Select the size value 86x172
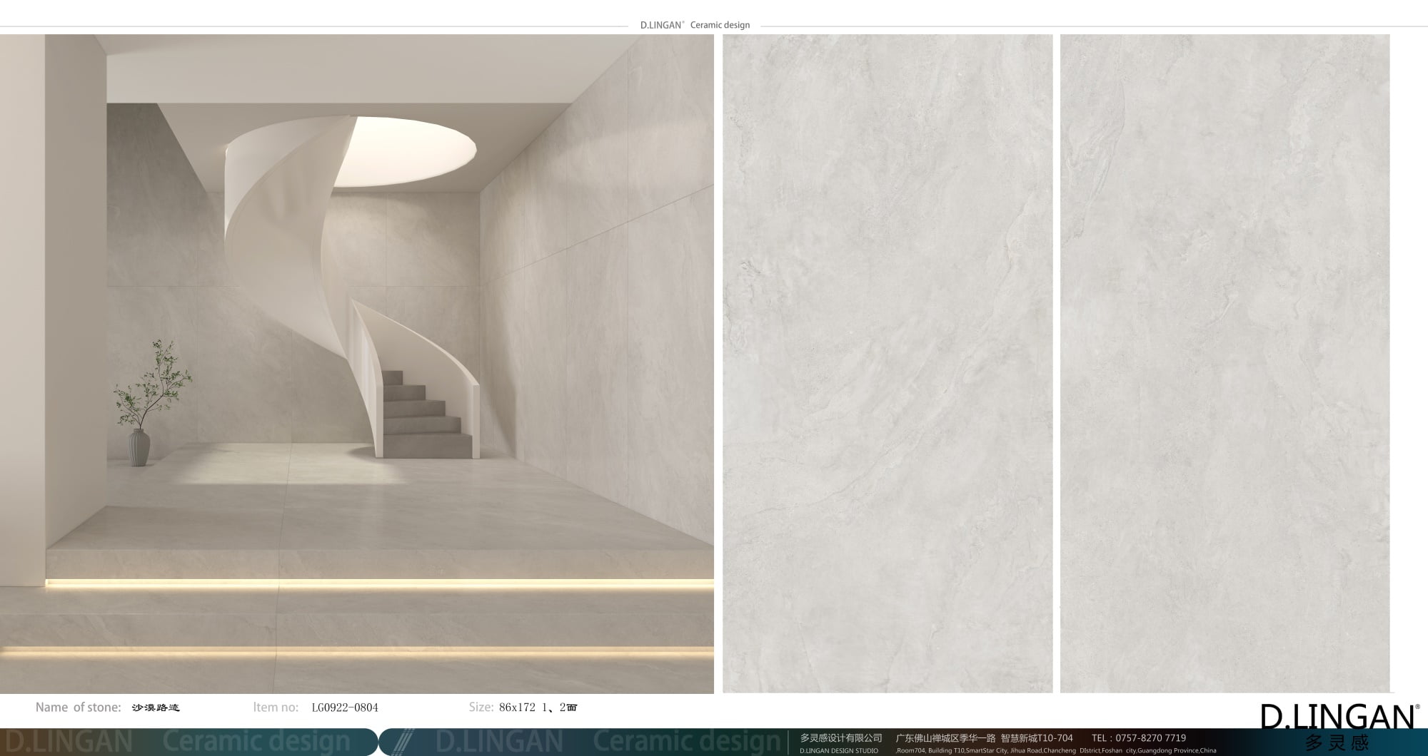The width and height of the screenshot is (1428, 756). 517,708
